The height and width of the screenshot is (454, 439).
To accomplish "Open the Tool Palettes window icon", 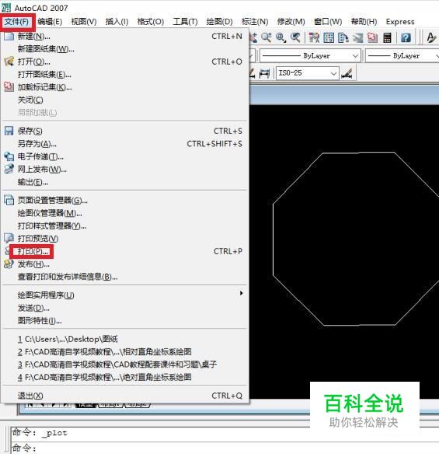I will (343, 37).
